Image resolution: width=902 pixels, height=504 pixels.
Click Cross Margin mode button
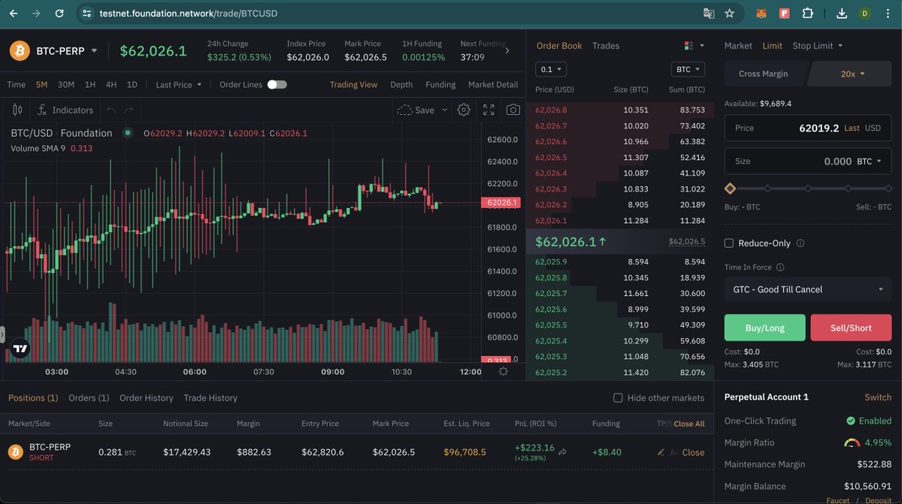pyautogui.click(x=764, y=74)
